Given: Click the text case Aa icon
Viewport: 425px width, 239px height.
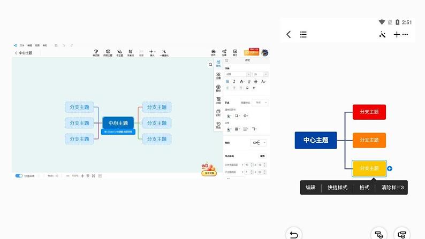Looking at the screenshot, I should 263,81.
